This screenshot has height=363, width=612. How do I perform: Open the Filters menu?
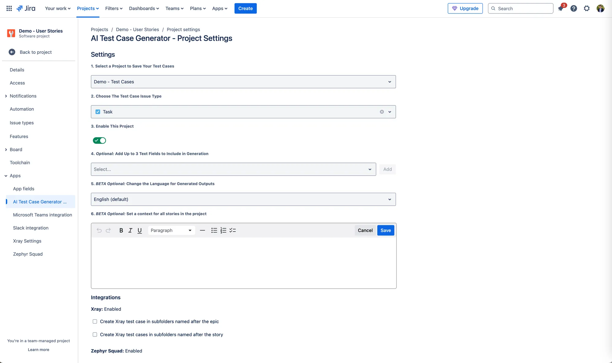click(114, 9)
